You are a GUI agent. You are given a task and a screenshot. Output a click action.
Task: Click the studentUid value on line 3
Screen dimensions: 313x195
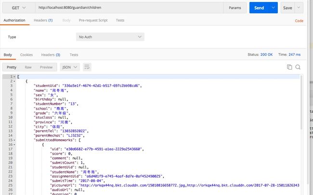click(x=101, y=85)
